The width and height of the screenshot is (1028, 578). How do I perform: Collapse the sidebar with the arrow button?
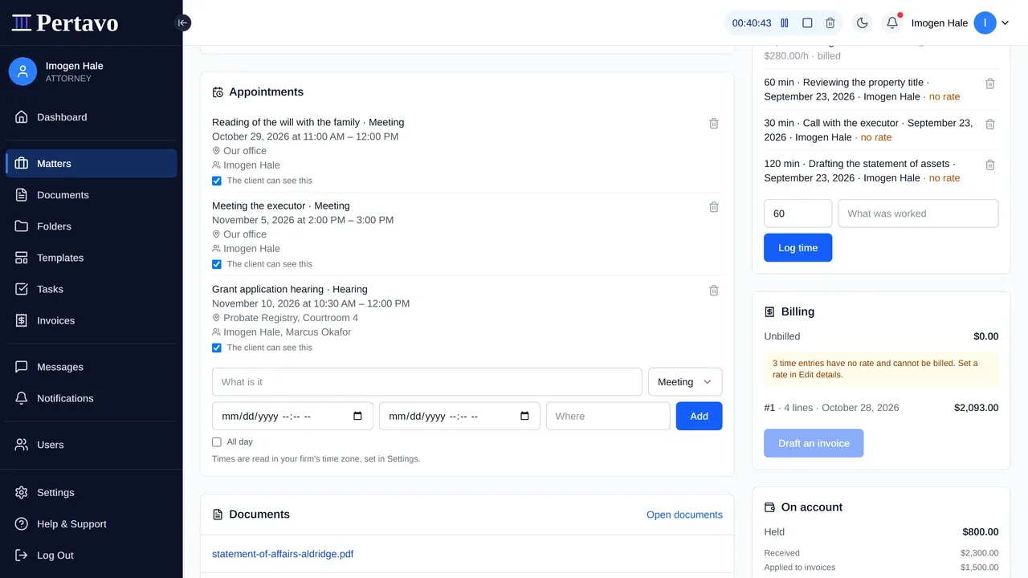pyautogui.click(x=182, y=22)
